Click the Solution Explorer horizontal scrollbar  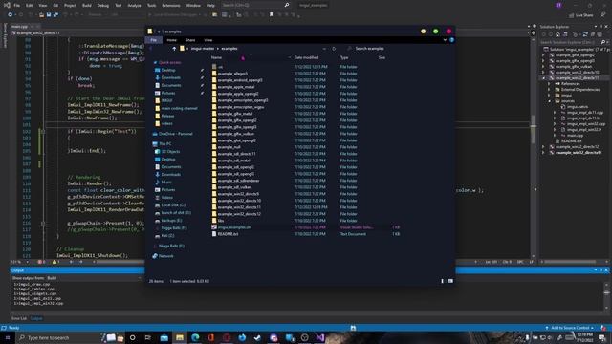pyautogui.click(x=570, y=262)
